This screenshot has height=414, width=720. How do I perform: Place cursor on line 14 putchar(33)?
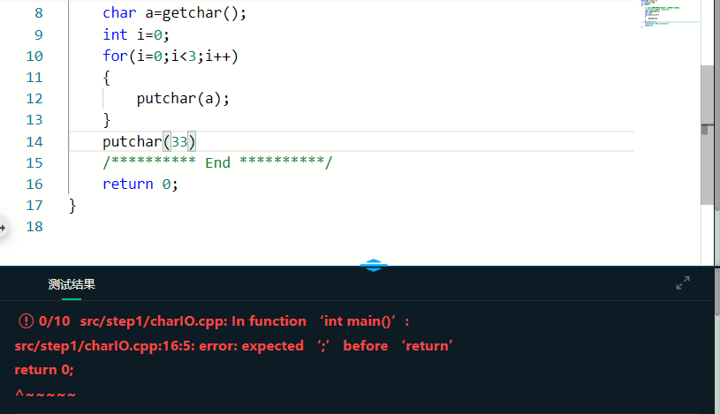click(149, 142)
